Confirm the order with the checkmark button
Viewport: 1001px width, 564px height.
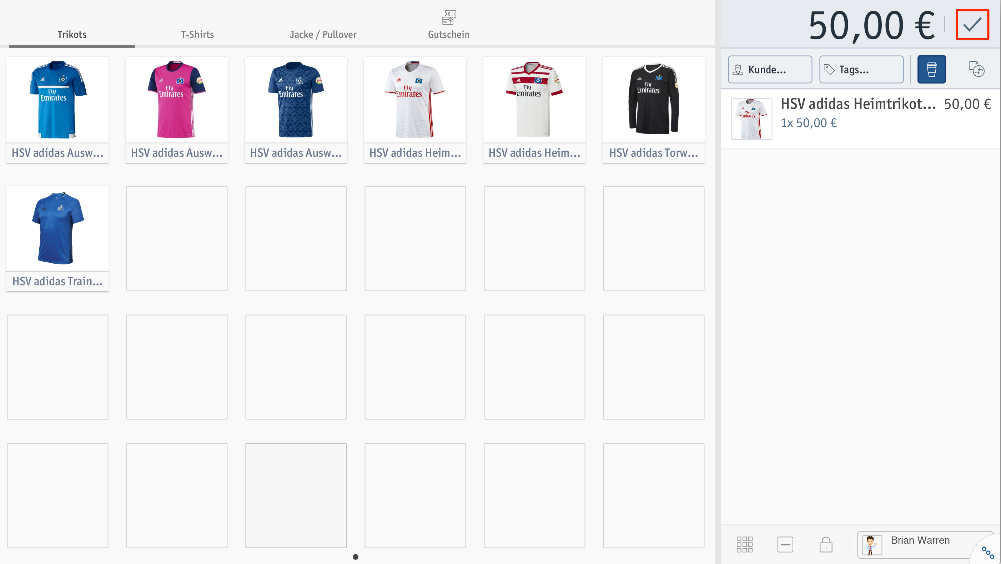pyautogui.click(x=972, y=25)
